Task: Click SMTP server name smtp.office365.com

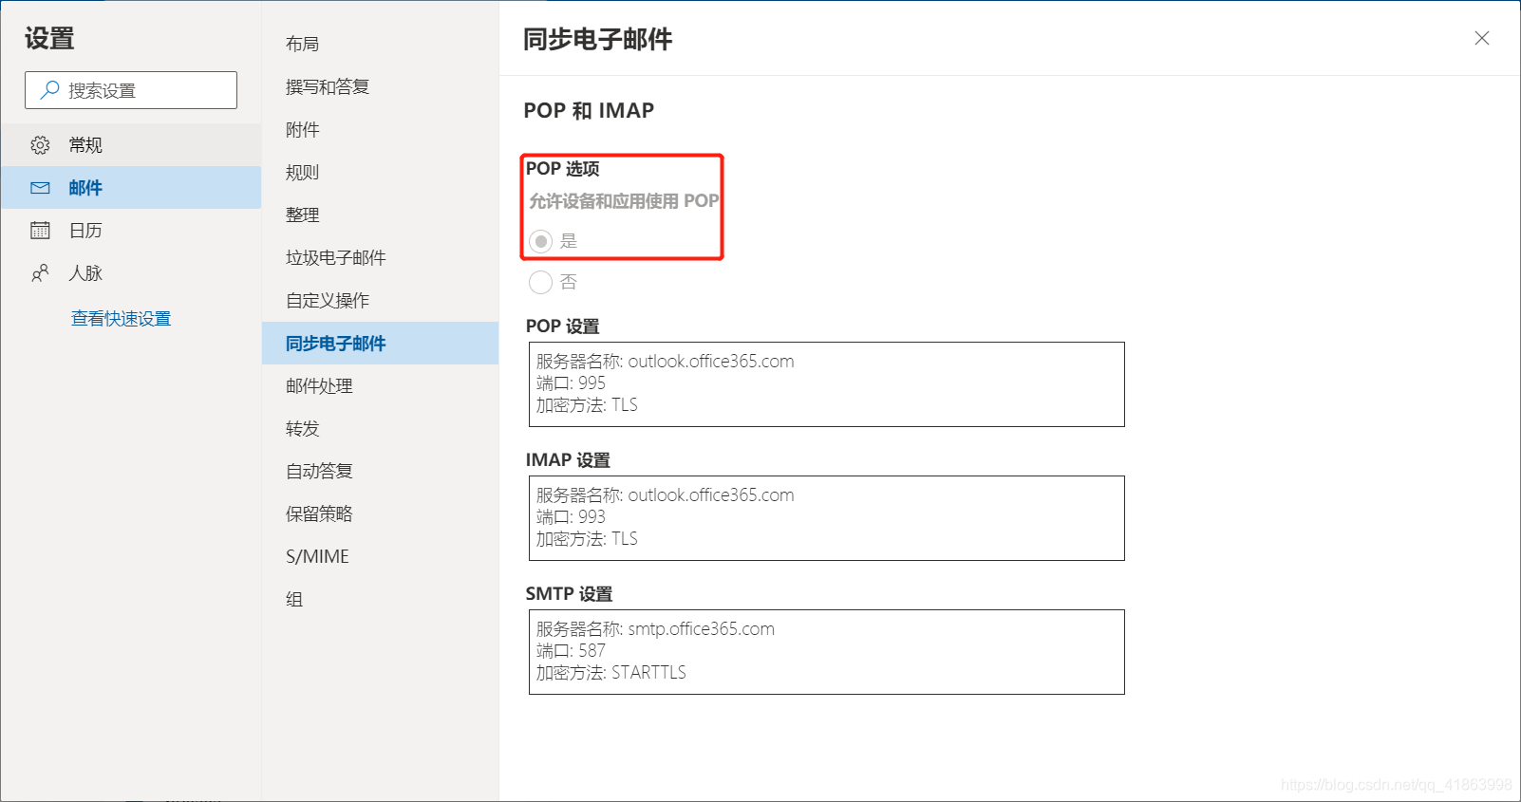Action: point(701,629)
